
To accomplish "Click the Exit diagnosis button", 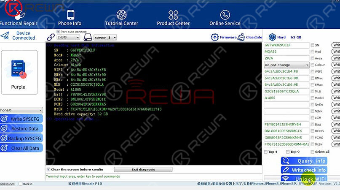I will pos(143,169).
